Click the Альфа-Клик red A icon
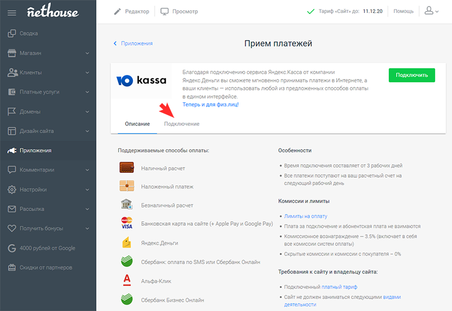452x311 pixels. [x=127, y=280]
